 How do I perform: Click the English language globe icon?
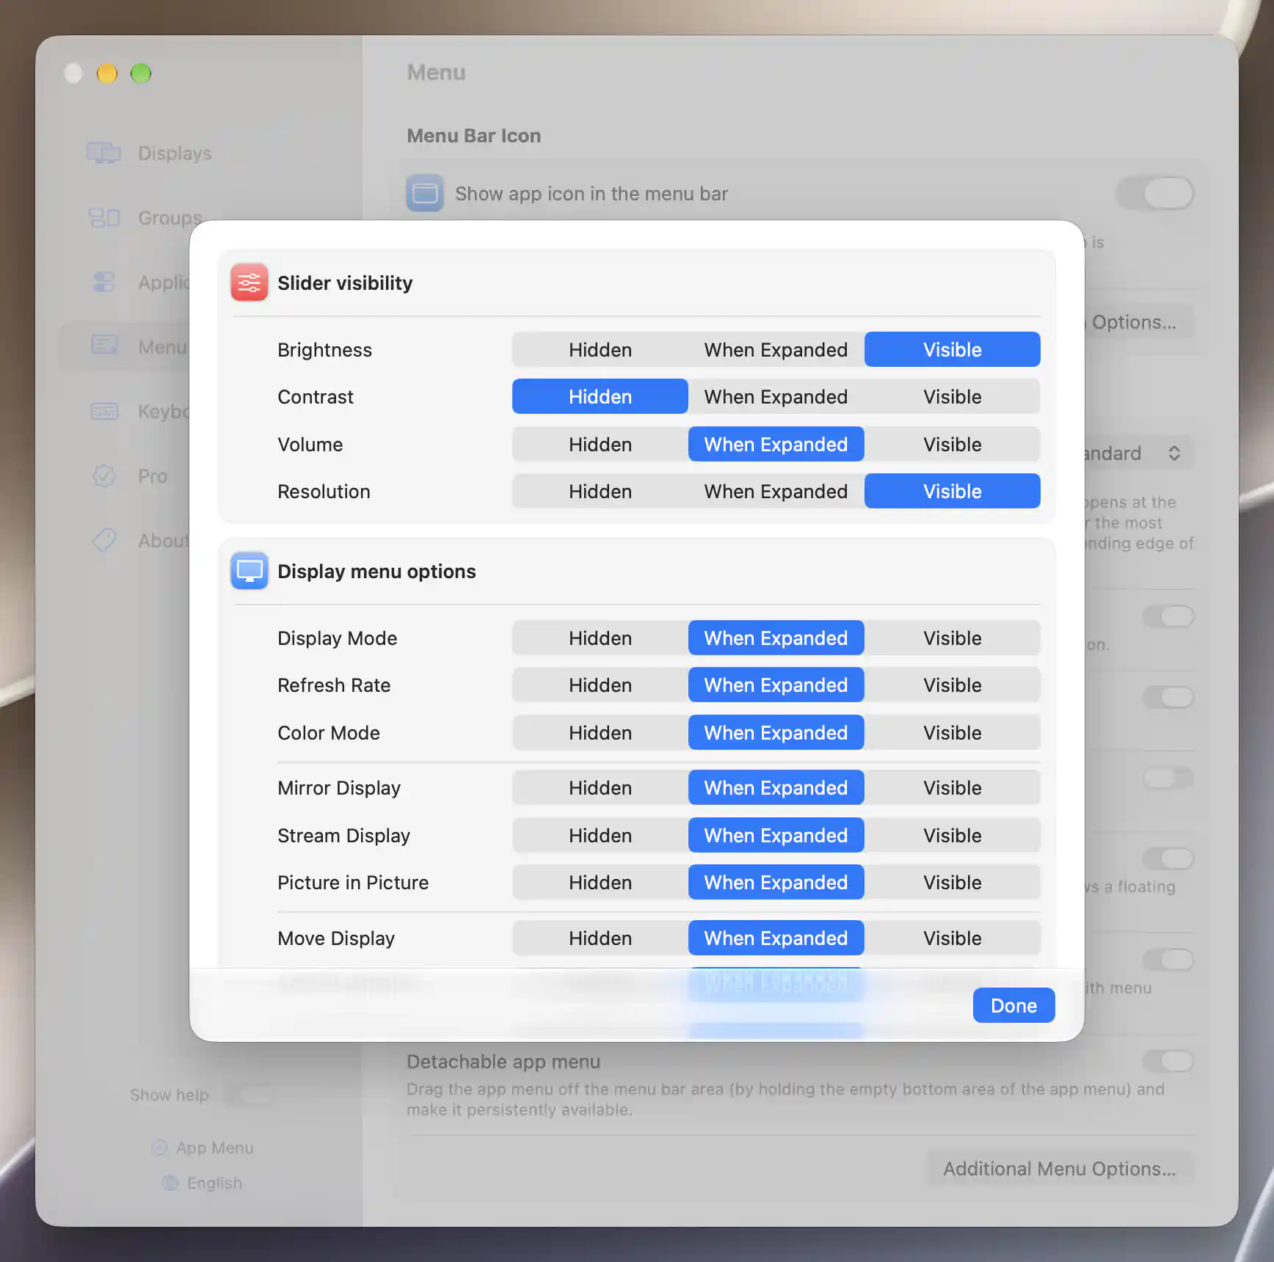click(170, 1183)
